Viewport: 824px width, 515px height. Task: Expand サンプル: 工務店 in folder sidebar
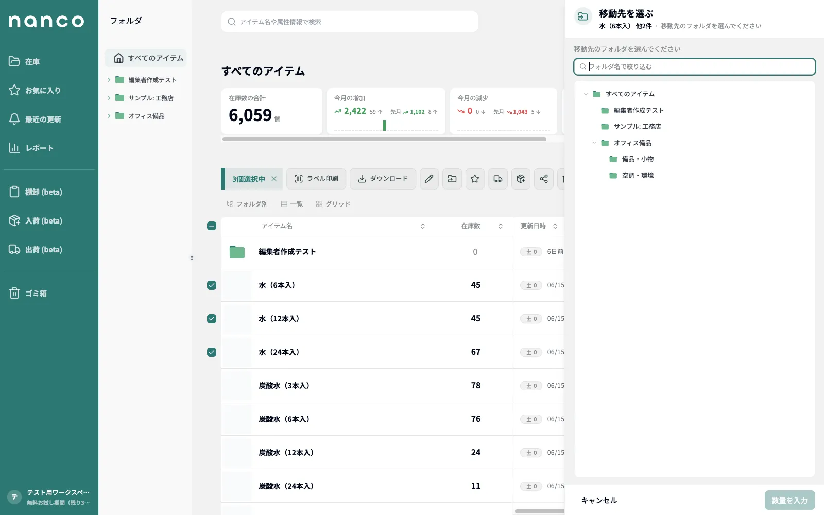pyautogui.click(x=109, y=98)
